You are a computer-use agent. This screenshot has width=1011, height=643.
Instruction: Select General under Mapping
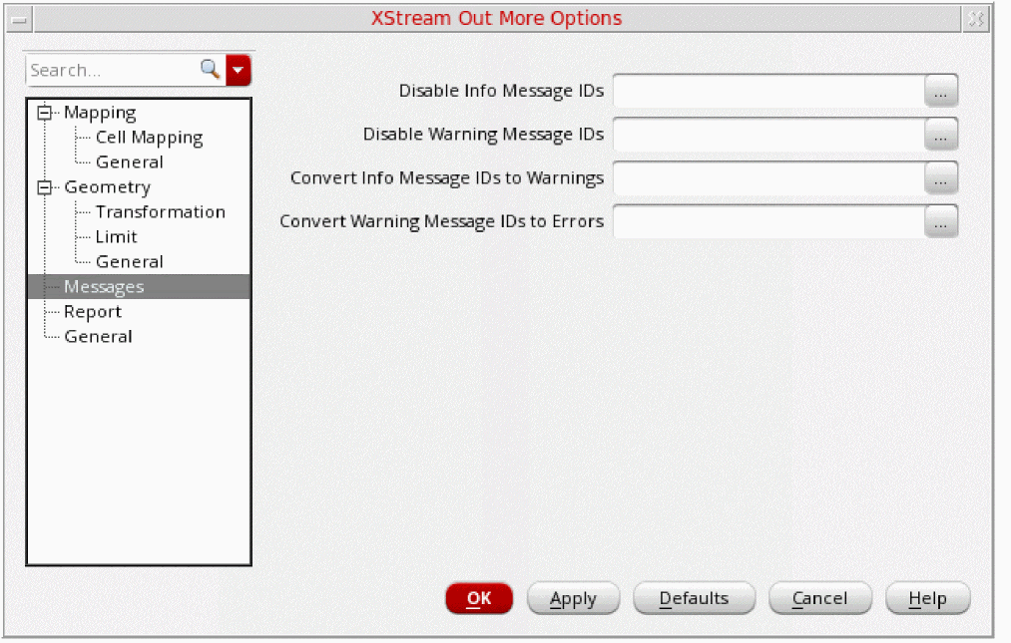pos(129,162)
